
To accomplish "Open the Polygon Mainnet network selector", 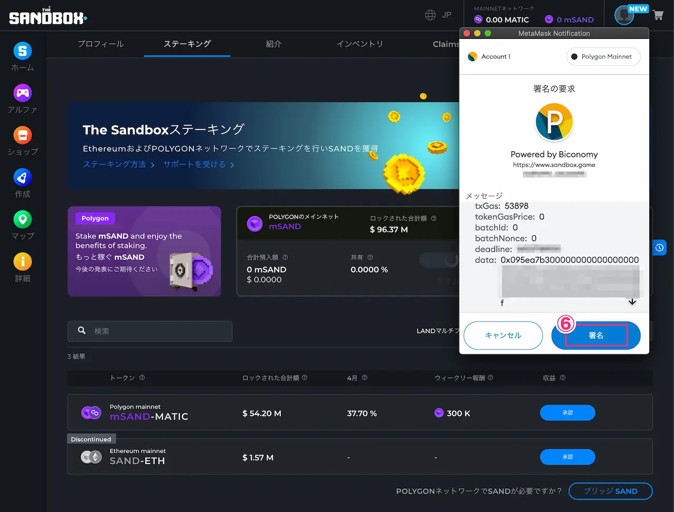I will [603, 56].
